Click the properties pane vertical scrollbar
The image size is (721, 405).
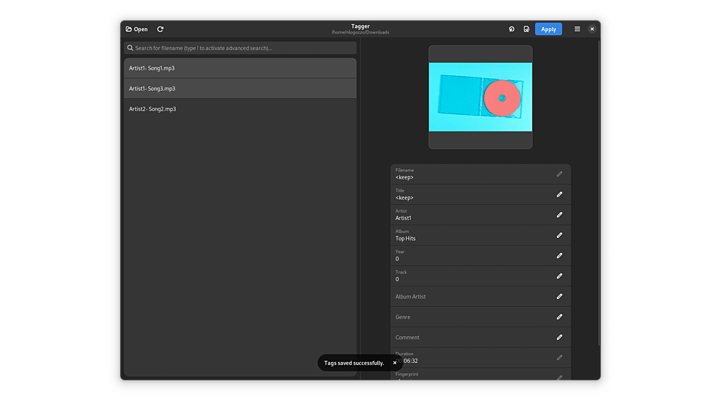click(x=599, y=193)
